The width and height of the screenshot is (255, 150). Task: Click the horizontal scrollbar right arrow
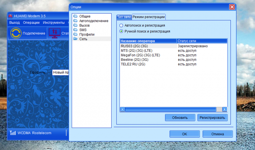(225, 109)
